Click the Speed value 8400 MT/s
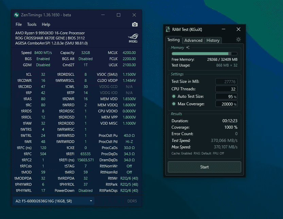The height and width of the screenshot is (219, 283). click(43, 53)
